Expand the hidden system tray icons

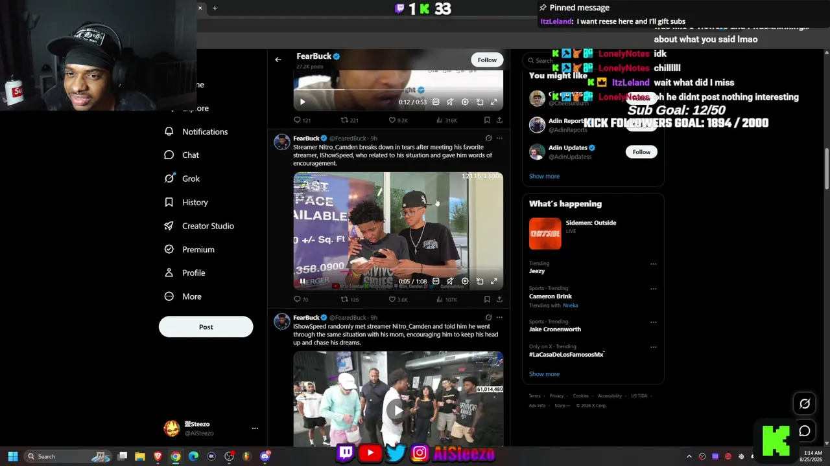click(689, 456)
